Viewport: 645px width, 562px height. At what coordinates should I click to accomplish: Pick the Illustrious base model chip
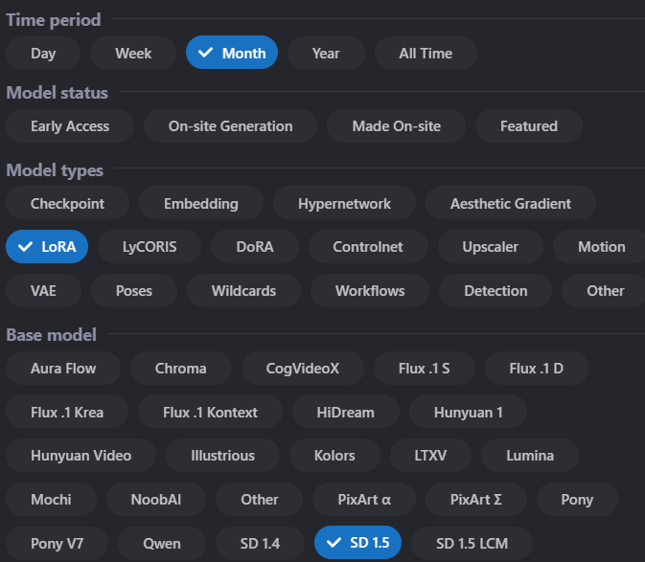tap(222, 456)
